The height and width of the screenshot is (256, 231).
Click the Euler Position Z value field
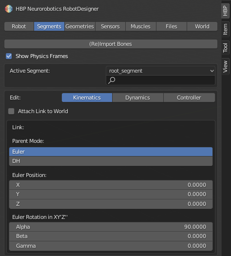point(111,204)
